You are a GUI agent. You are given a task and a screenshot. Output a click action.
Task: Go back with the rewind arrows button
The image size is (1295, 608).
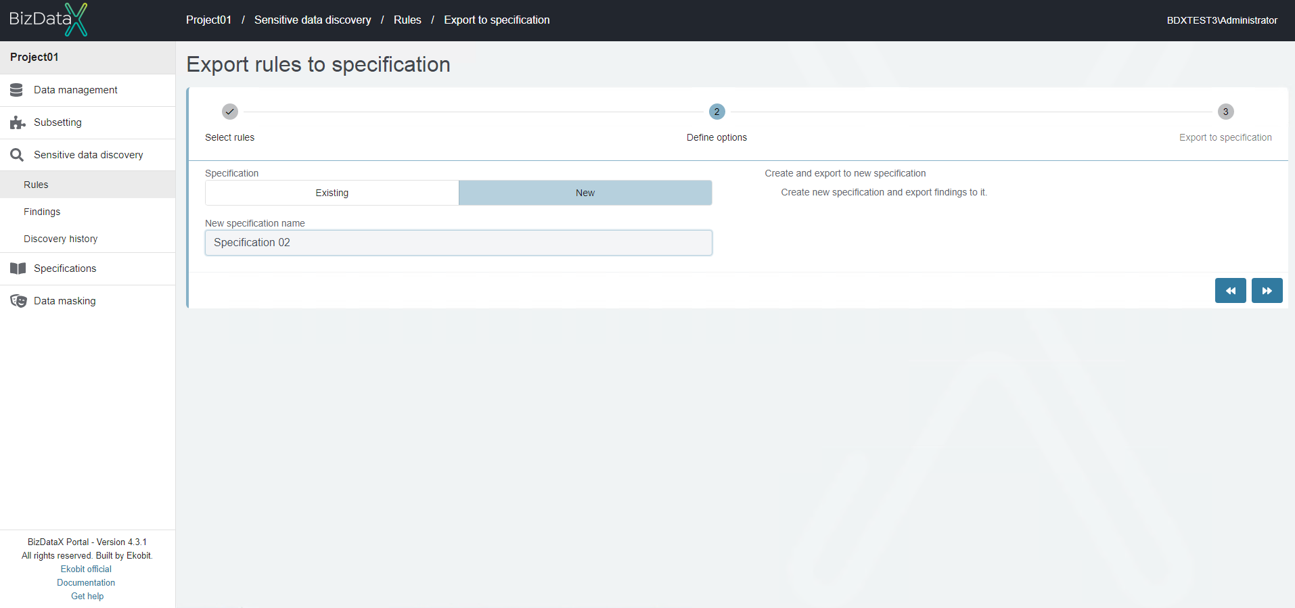click(x=1230, y=291)
